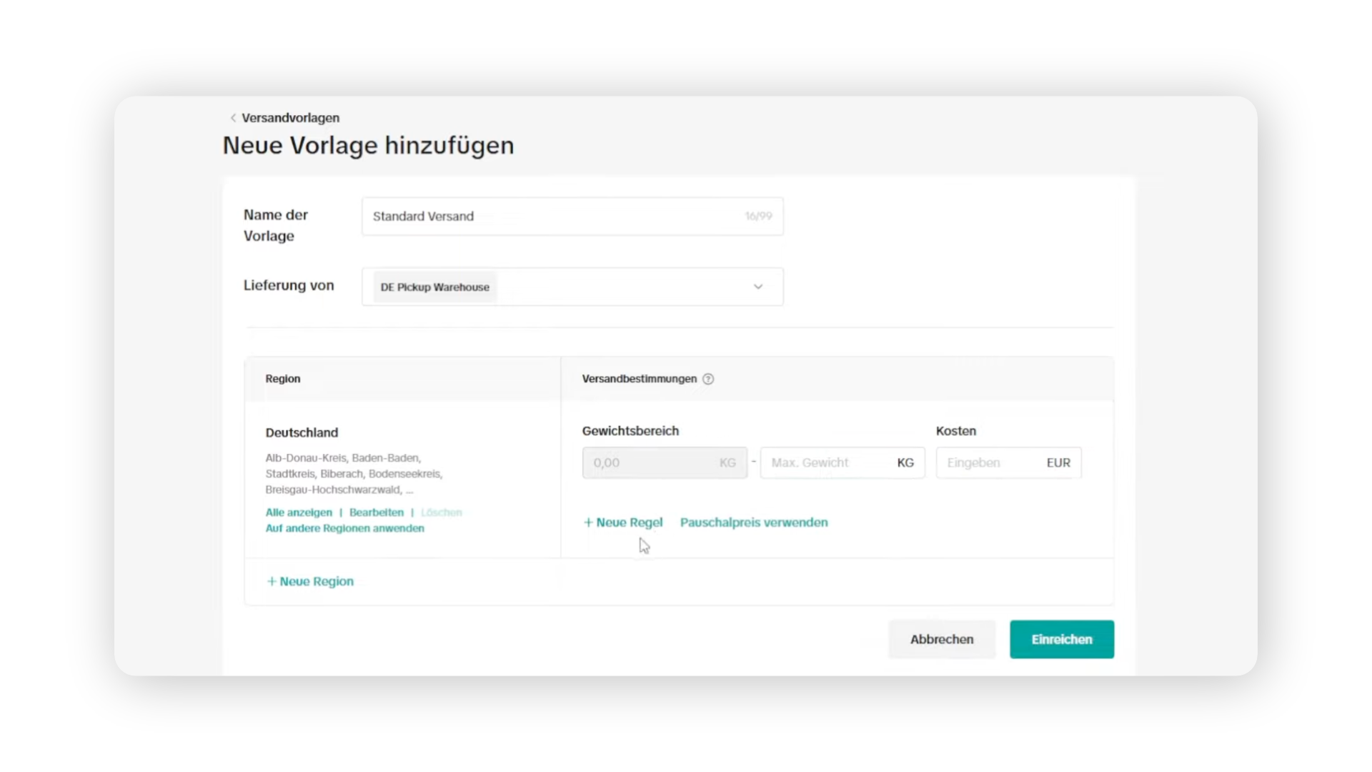Edit the Deutschland region with Bearbeiten

click(x=377, y=513)
